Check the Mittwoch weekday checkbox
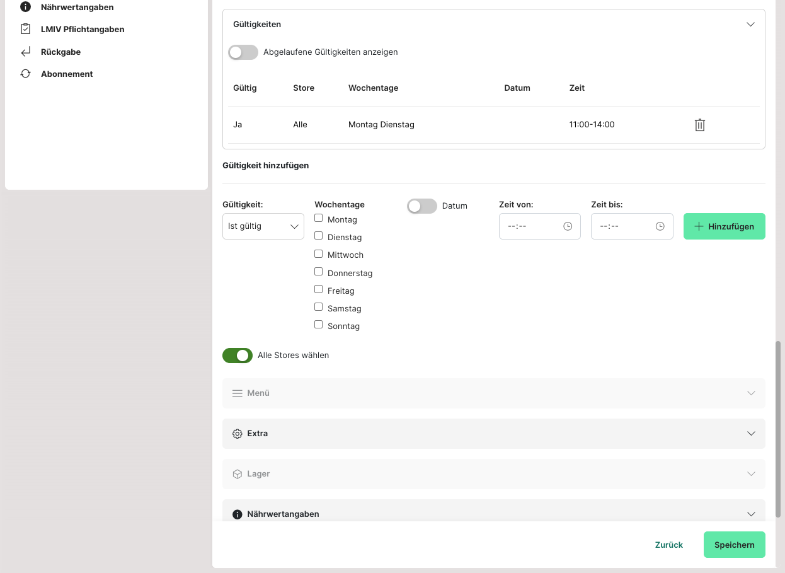This screenshot has width=785, height=573. (319, 254)
